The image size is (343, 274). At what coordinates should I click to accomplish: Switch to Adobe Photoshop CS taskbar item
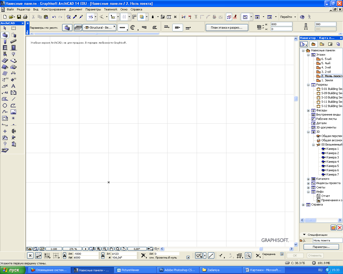tap(178, 270)
